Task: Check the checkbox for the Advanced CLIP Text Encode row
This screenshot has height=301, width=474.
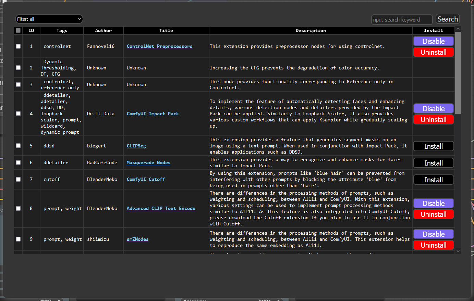Action: click(18, 208)
